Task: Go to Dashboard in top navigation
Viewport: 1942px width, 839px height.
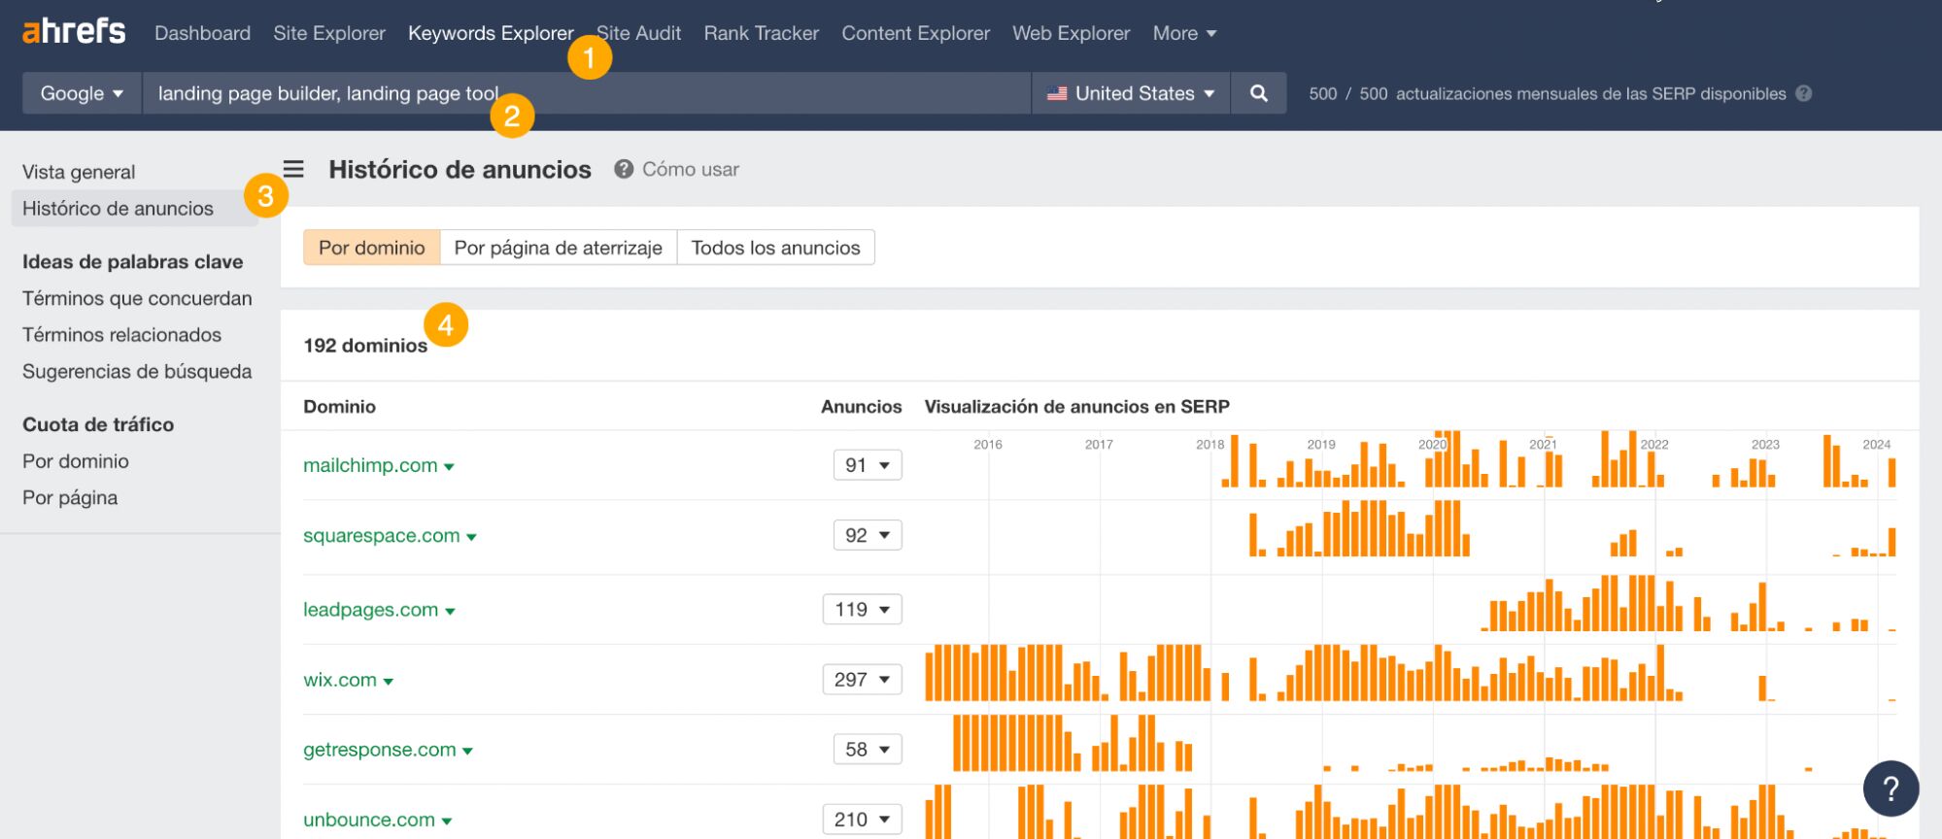Action: tap(202, 33)
